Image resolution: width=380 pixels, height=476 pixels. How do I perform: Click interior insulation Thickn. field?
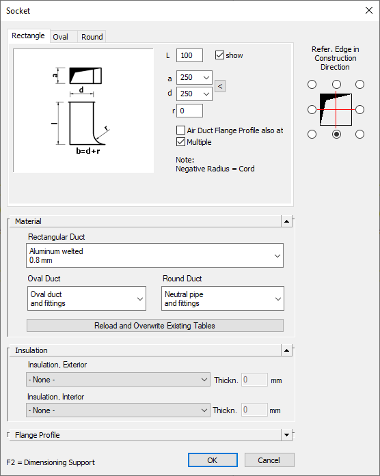pyautogui.click(x=254, y=410)
